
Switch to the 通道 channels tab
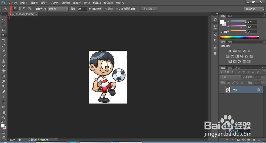point(230,68)
